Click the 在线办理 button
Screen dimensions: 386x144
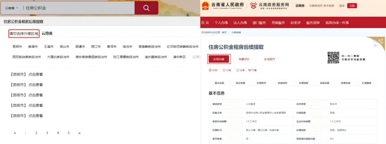pos(219,59)
